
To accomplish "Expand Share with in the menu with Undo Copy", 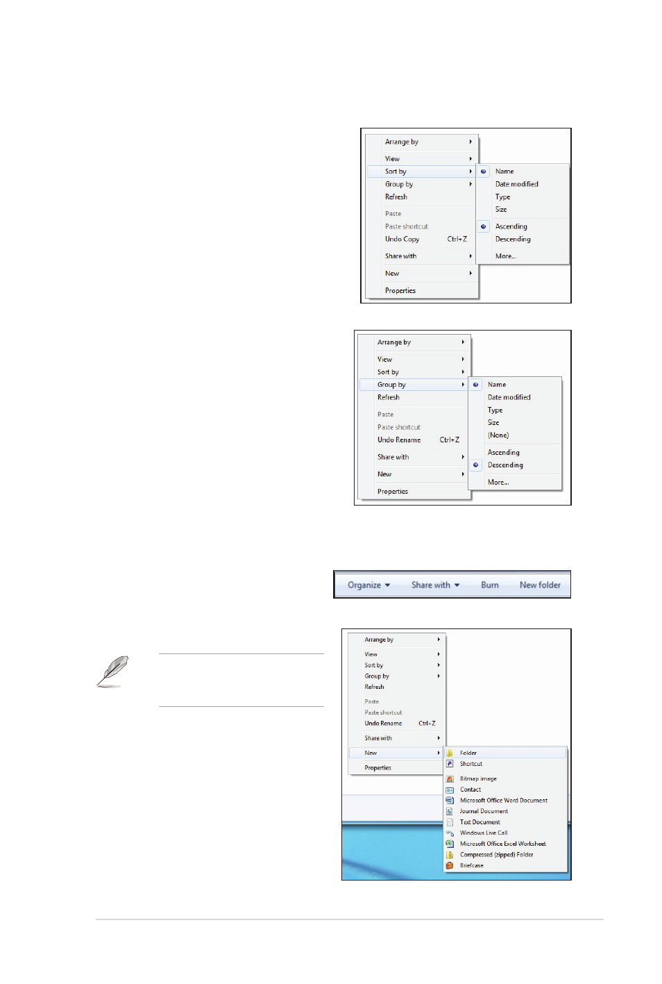I will point(423,256).
